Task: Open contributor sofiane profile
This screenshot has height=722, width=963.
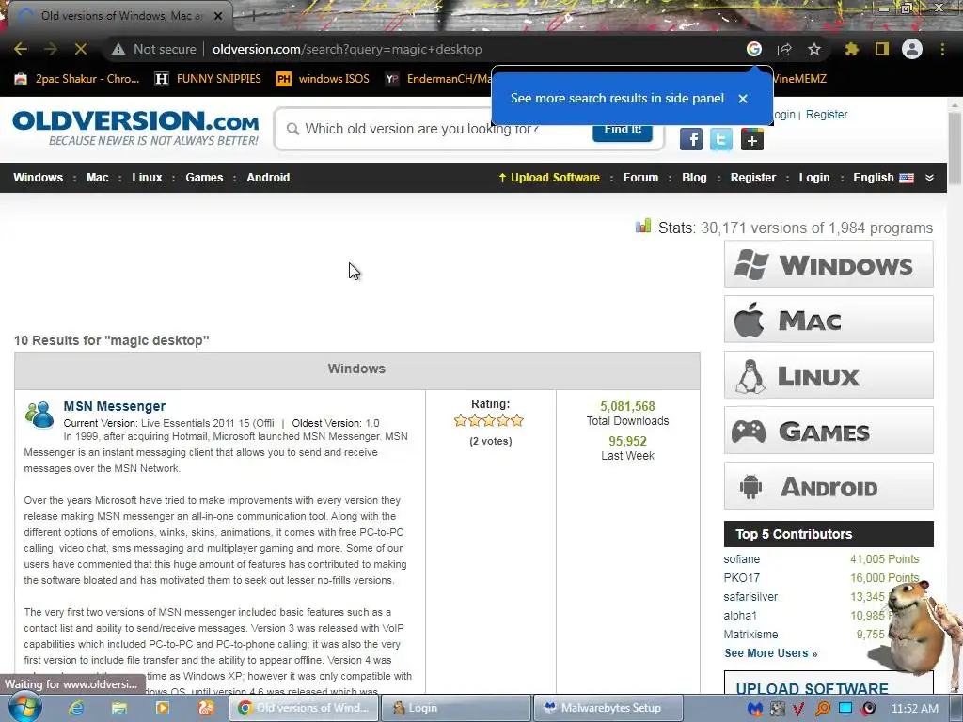Action: [741, 559]
